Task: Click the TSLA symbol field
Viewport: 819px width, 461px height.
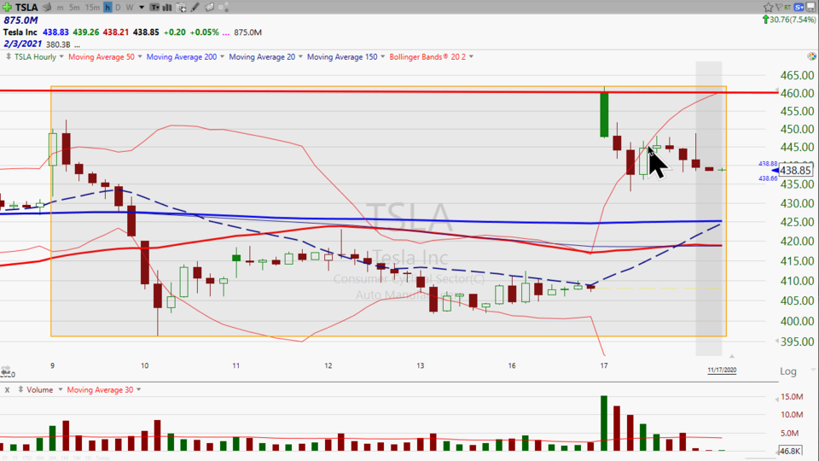Action: coord(26,8)
